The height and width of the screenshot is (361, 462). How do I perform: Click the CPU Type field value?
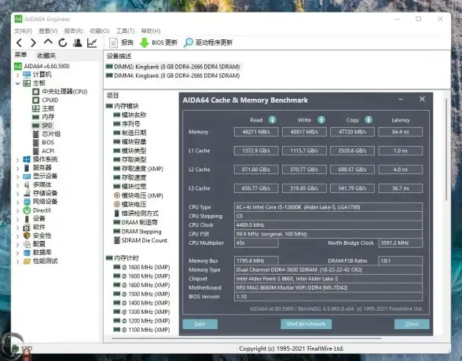click(328, 207)
